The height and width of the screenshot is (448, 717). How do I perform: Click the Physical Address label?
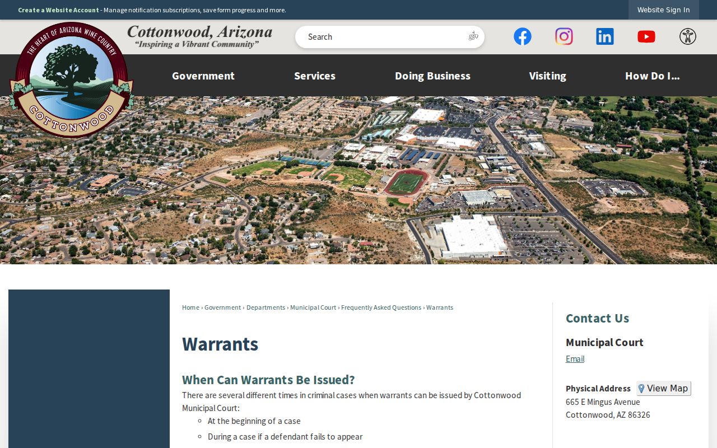(598, 389)
